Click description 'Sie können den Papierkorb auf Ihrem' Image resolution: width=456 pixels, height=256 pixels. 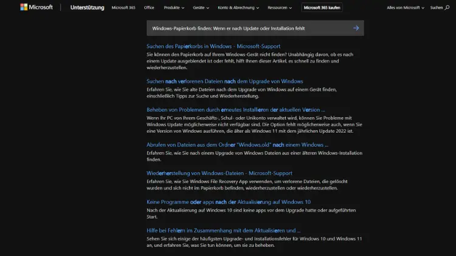(250, 61)
